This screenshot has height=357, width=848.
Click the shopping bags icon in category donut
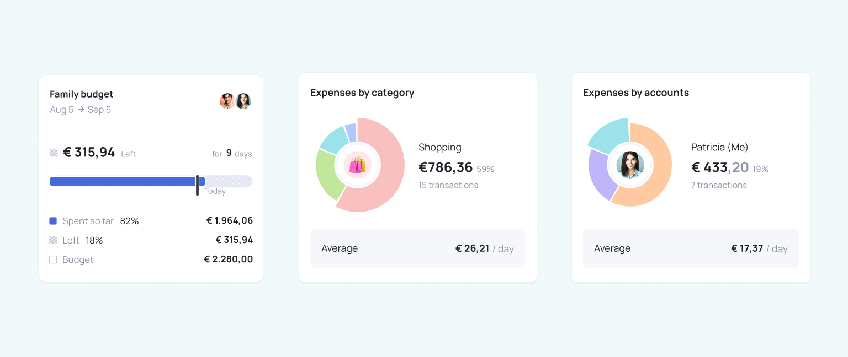click(x=357, y=165)
